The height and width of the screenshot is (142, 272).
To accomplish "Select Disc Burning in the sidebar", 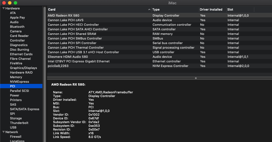I will (x=19, y=50).
